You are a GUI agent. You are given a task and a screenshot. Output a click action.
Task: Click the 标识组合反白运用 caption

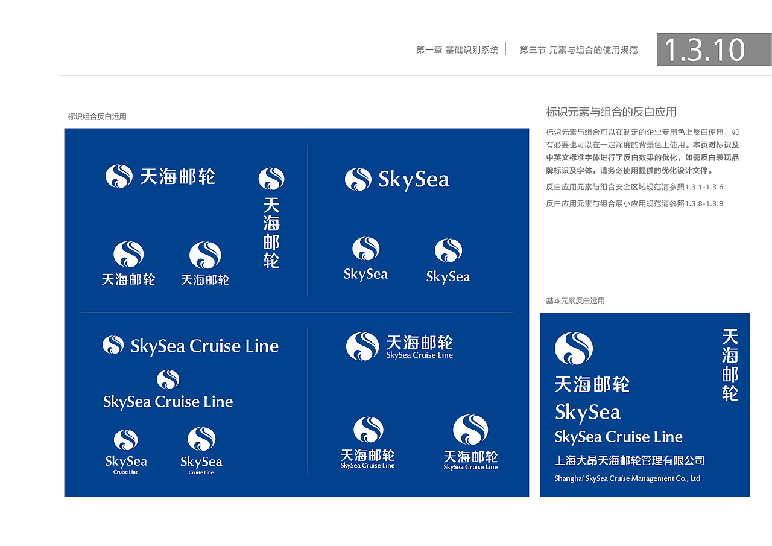97,117
